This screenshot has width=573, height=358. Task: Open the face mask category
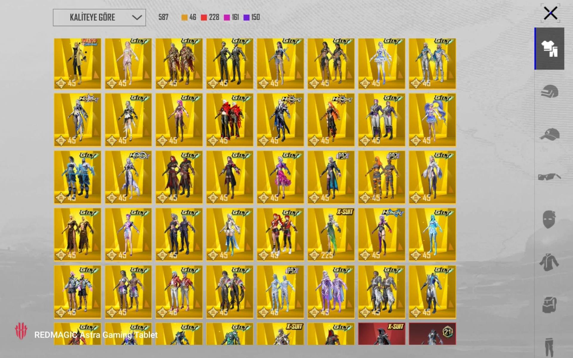[549, 220]
